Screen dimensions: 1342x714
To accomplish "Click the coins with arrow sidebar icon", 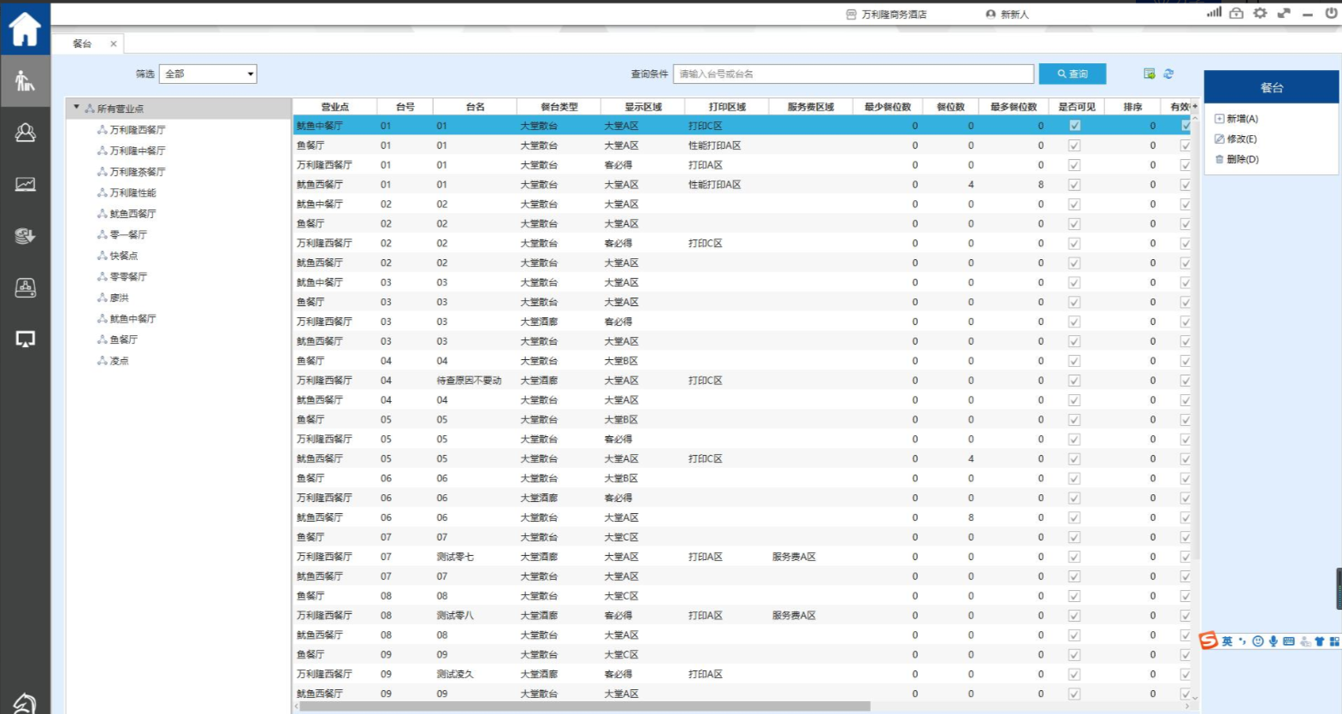I will point(25,236).
